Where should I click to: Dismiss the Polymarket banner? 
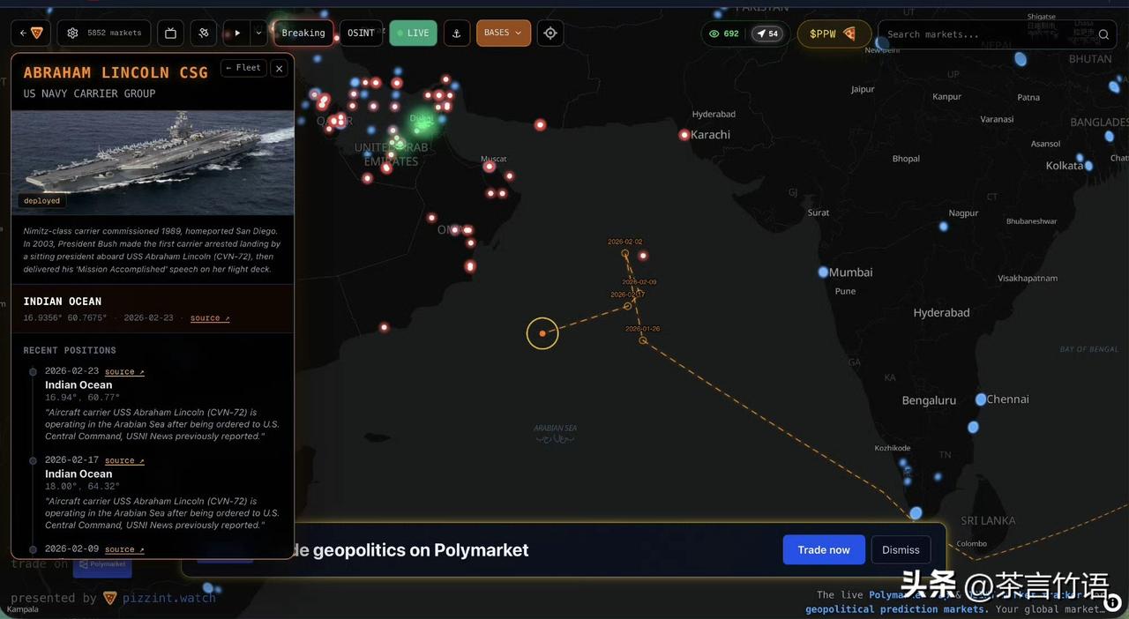(901, 549)
